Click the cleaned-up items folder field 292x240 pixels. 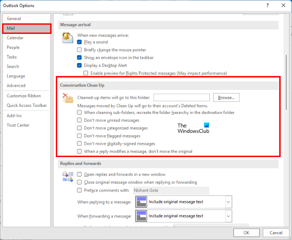click(x=181, y=97)
